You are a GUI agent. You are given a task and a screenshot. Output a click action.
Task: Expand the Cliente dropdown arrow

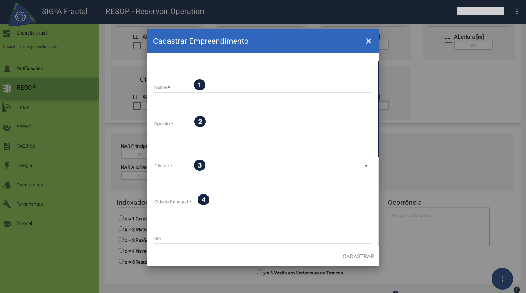366,166
